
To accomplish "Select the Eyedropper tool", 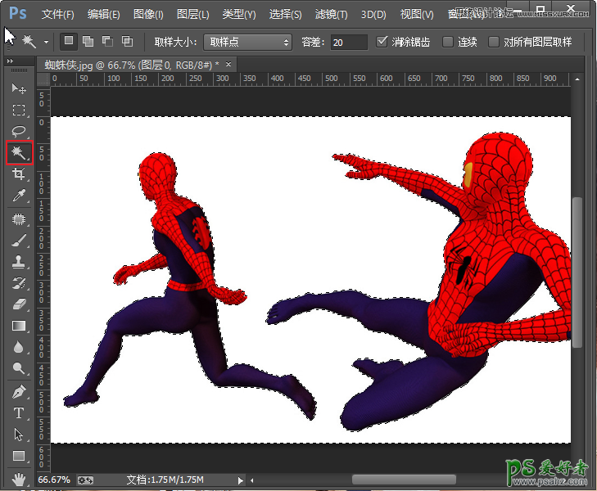I will 19,195.
